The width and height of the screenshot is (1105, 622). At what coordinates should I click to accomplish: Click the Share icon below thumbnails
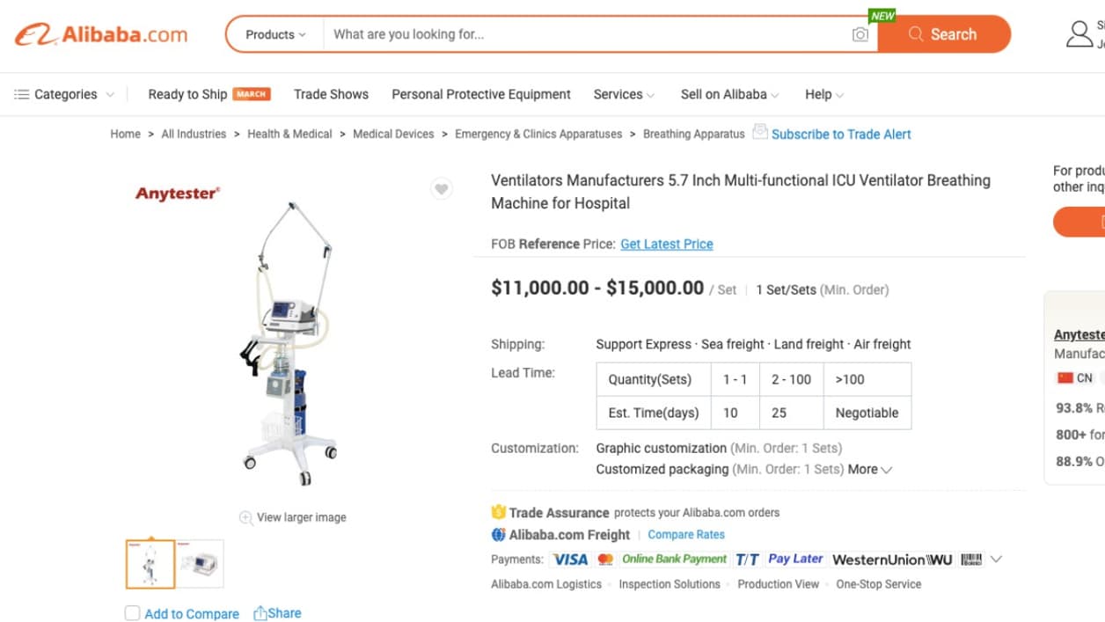tap(260, 613)
